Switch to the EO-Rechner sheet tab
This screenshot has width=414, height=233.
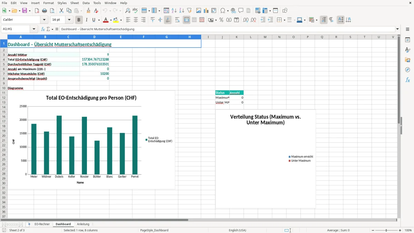pyautogui.click(x=42, y=224)
